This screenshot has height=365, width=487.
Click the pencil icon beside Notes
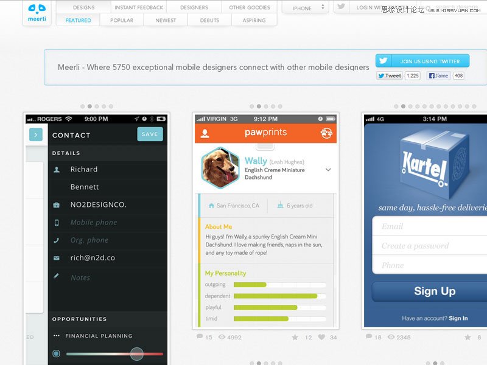tap(56, 276)
